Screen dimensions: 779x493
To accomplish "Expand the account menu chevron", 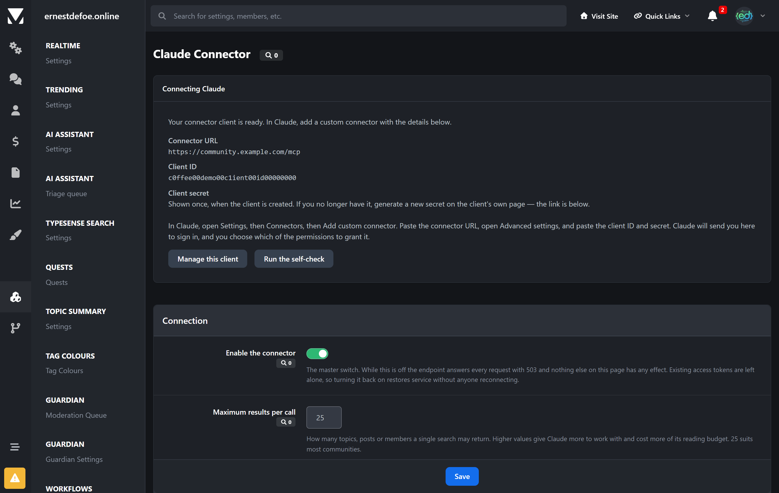I will point(763,16).
